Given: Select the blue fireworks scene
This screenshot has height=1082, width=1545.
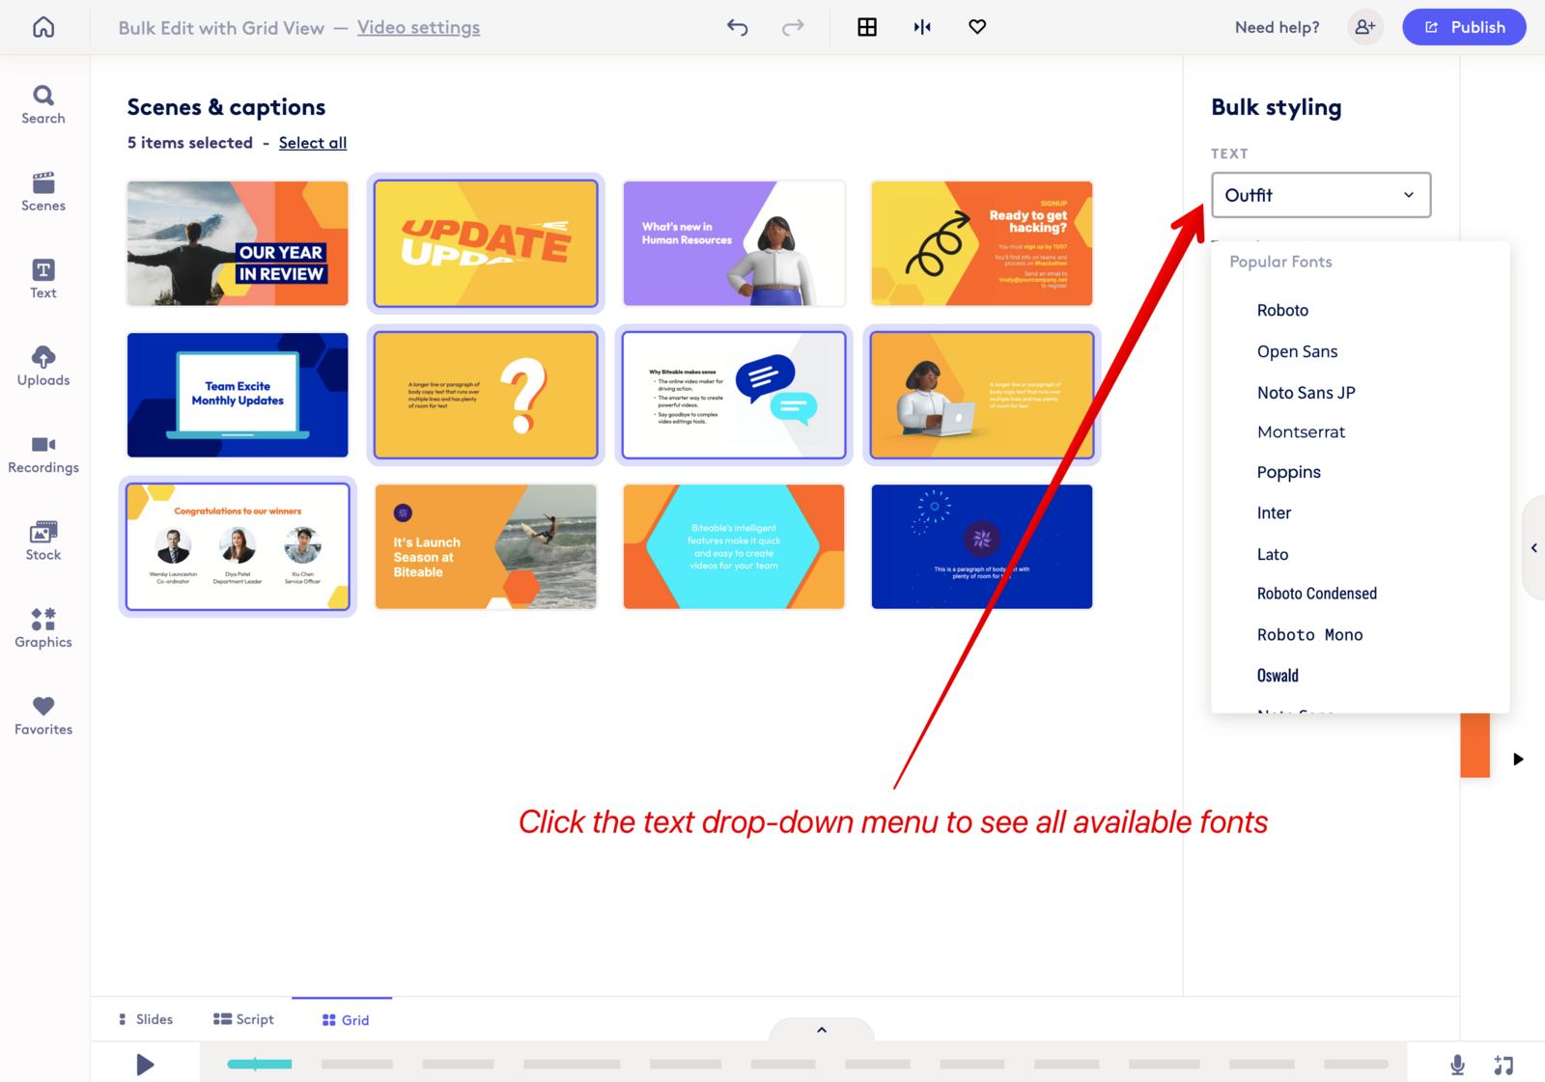Looking at the screenshot, I should pos(982,546).
